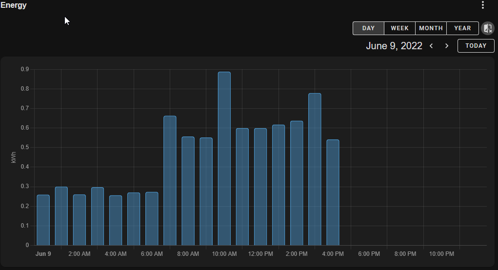
Task: Select the 4:00 PM energy bar
Action: click(x=333, y=193)
